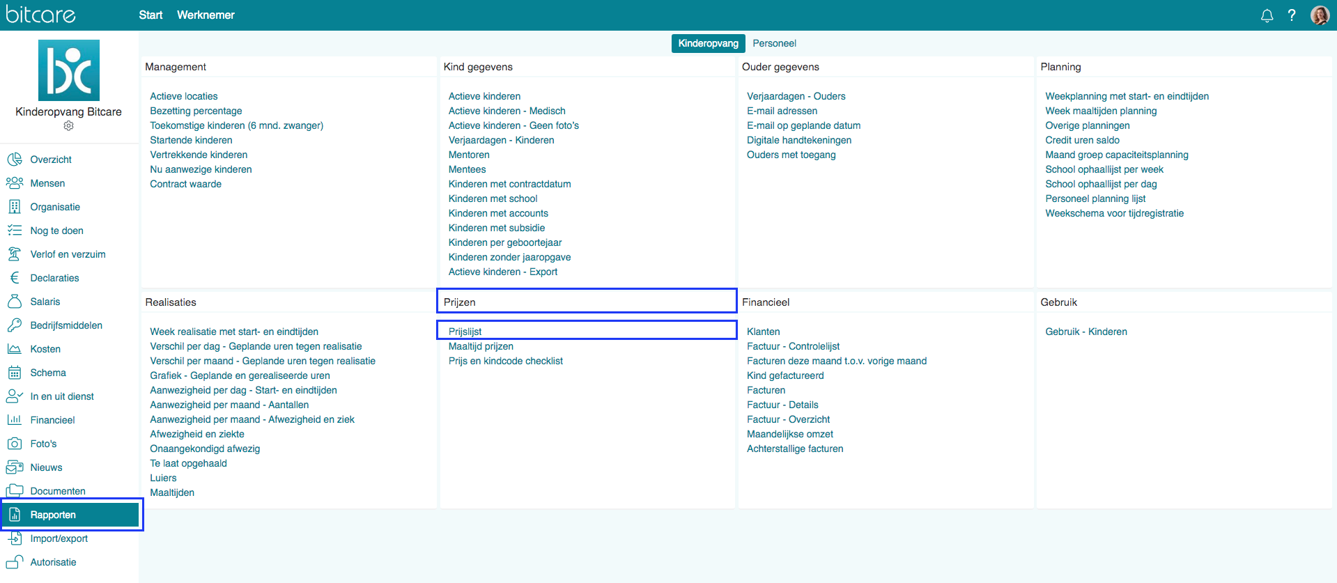Click the Rapporten report icon
1337x583 pixels.
[15, 515]
